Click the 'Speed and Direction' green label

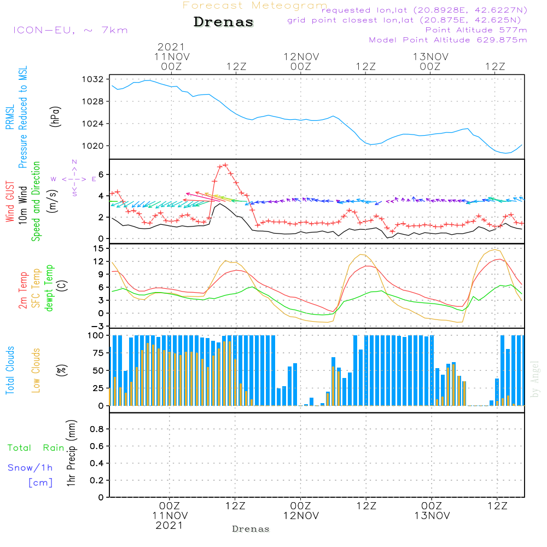tap(36, 201)
